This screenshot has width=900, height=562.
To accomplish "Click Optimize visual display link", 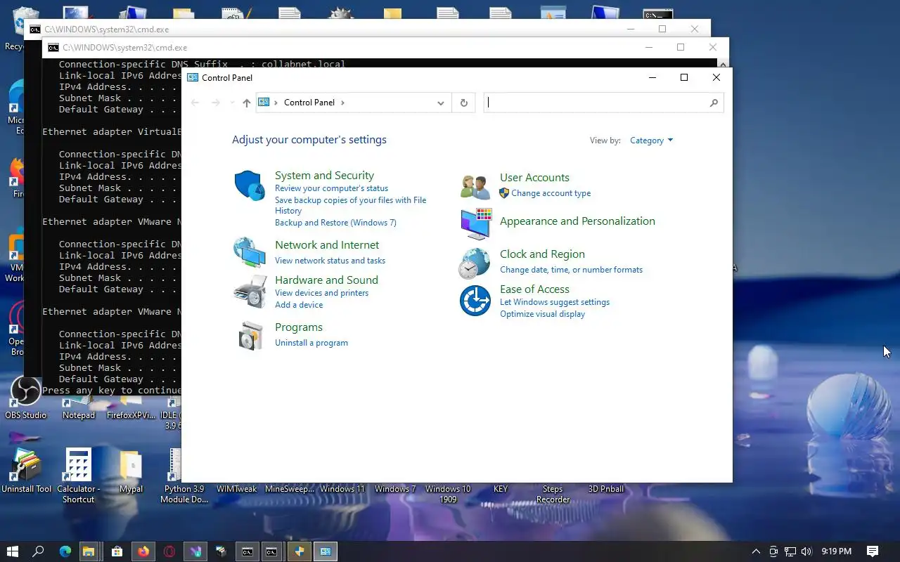I will coord(542,314).
